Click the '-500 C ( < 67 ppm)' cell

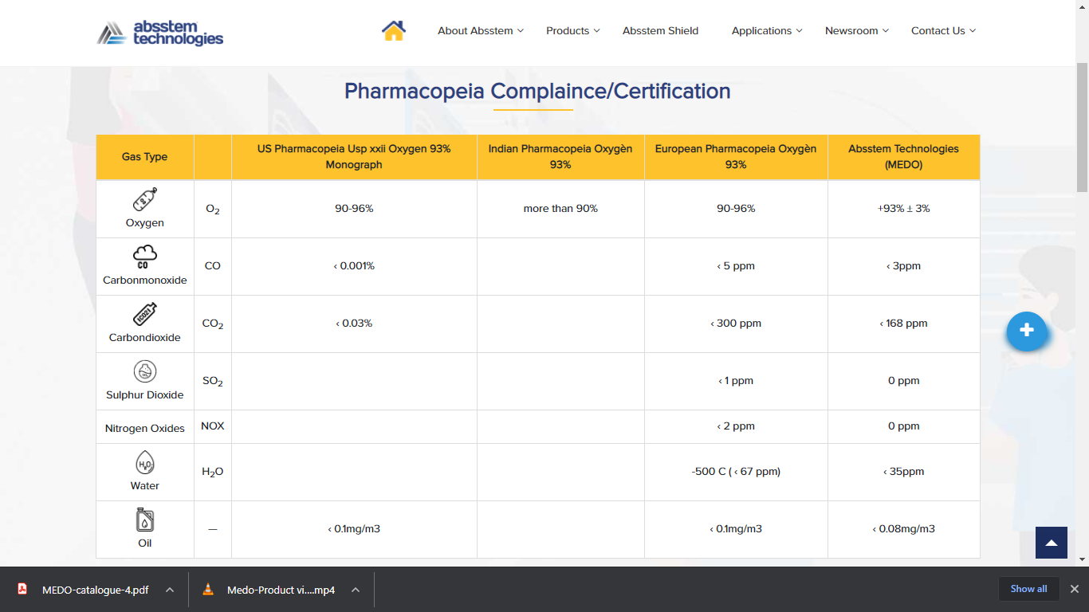coord(736,472)
